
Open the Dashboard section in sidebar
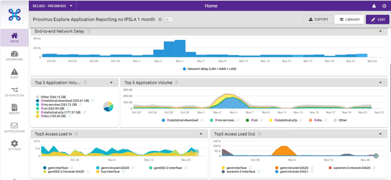(x=14, y=56)
